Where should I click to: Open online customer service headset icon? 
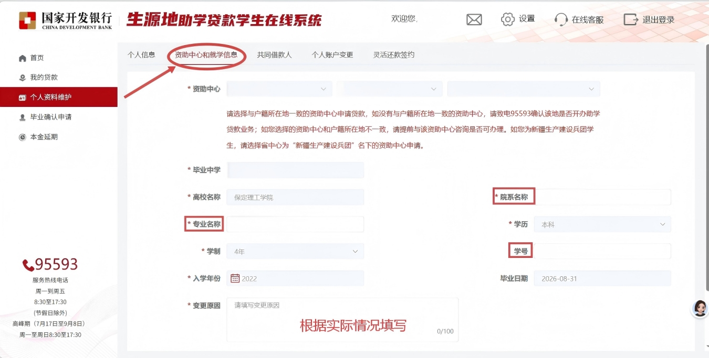click(561, 20)
